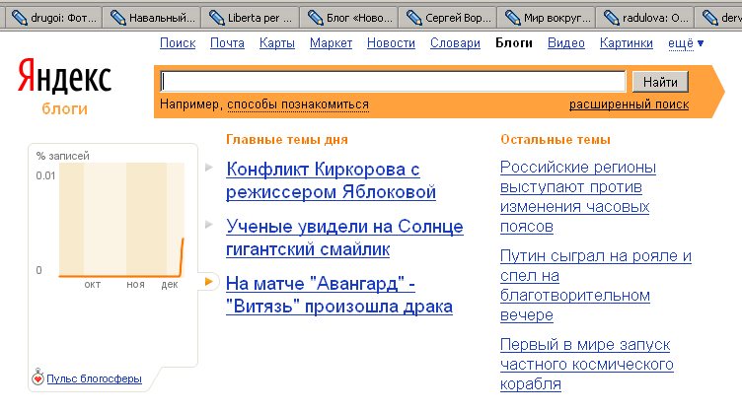Click the pencil icon on the drugoi tab
742x412 pixels.
coord(20,18)
